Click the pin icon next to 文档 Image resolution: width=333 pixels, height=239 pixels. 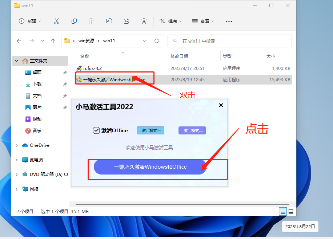(x=65, y=96)
